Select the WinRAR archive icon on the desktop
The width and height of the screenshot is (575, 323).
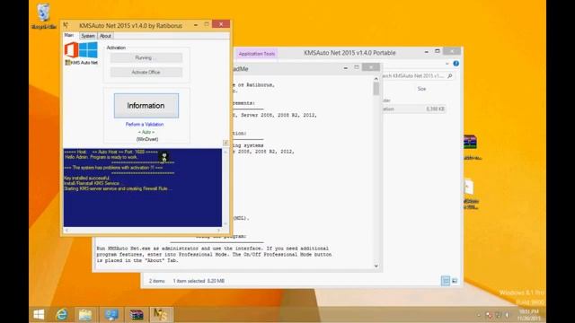[470, 142]
